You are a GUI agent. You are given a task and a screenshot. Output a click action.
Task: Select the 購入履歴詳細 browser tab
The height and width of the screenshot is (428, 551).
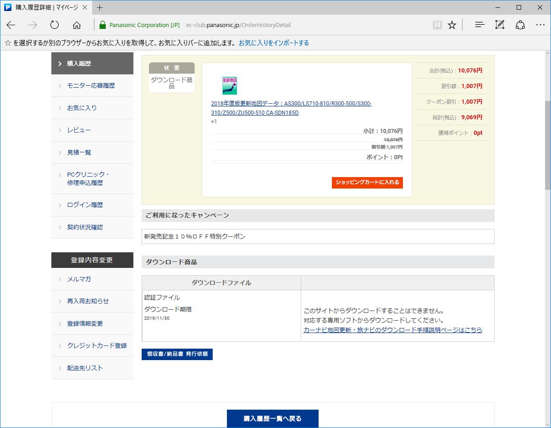coord(46,7)
